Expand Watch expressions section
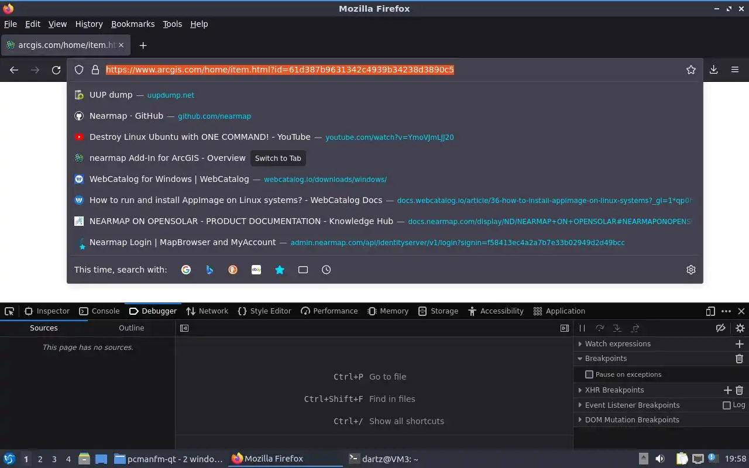This screenshot has width=749, height=468. 617,344
